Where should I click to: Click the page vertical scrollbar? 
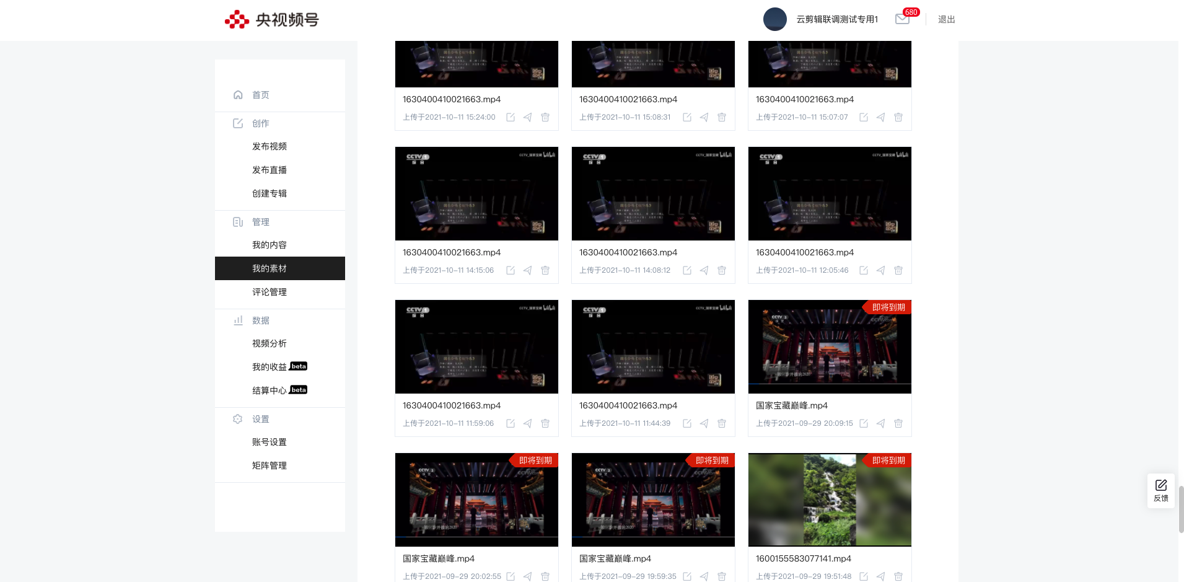pos(1181,509)
